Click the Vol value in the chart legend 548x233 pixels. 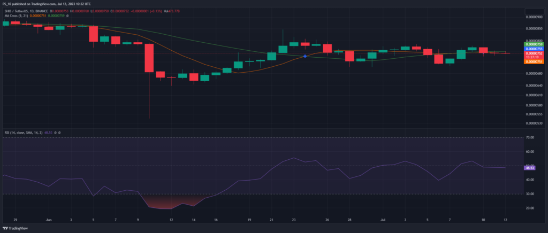click(186, 11)
